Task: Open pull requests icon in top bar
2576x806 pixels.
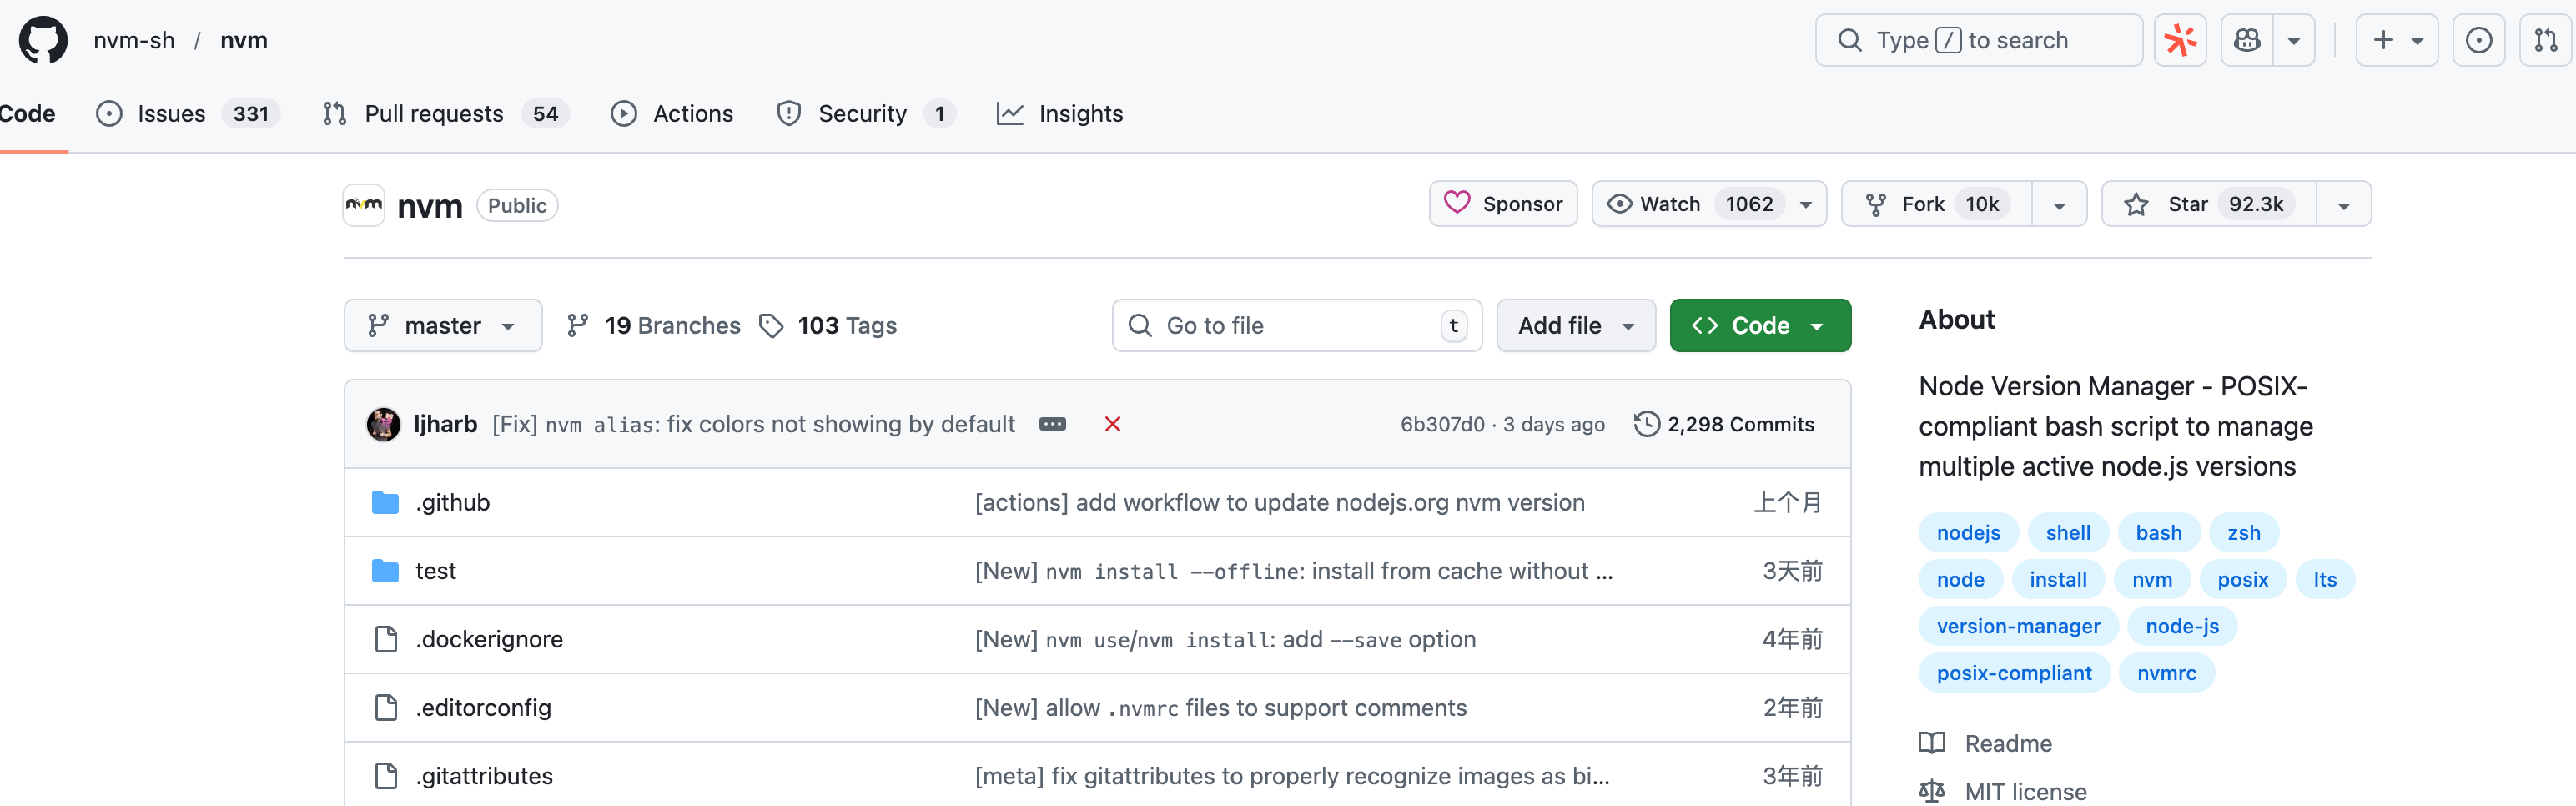Action: [x=2545, y=40]
